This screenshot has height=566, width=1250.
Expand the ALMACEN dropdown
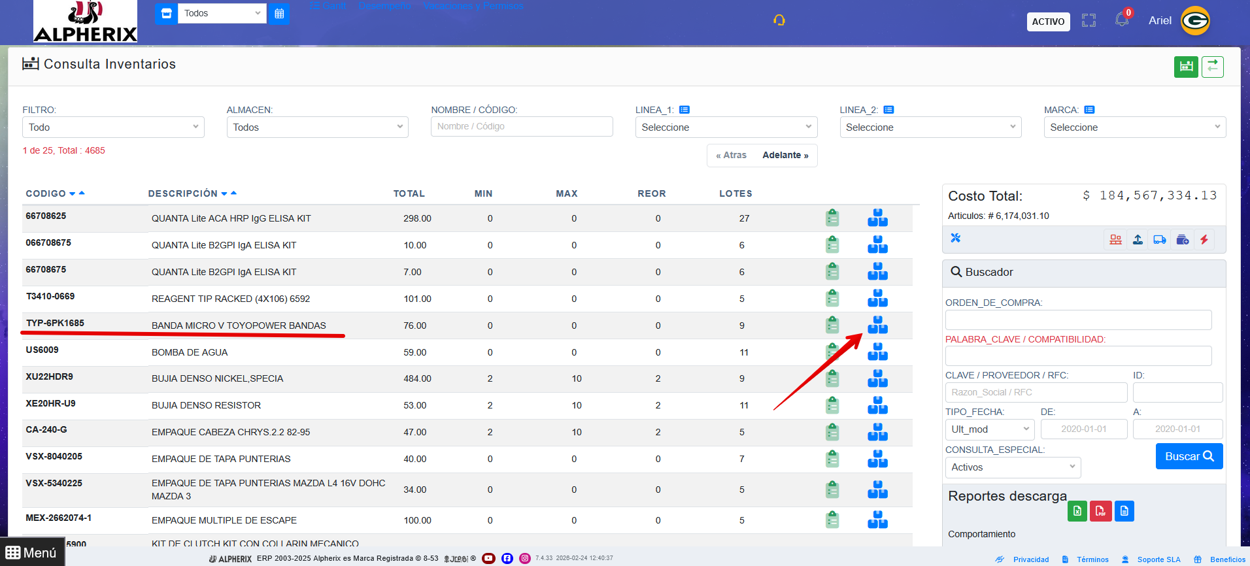click(x=317, y=127)
